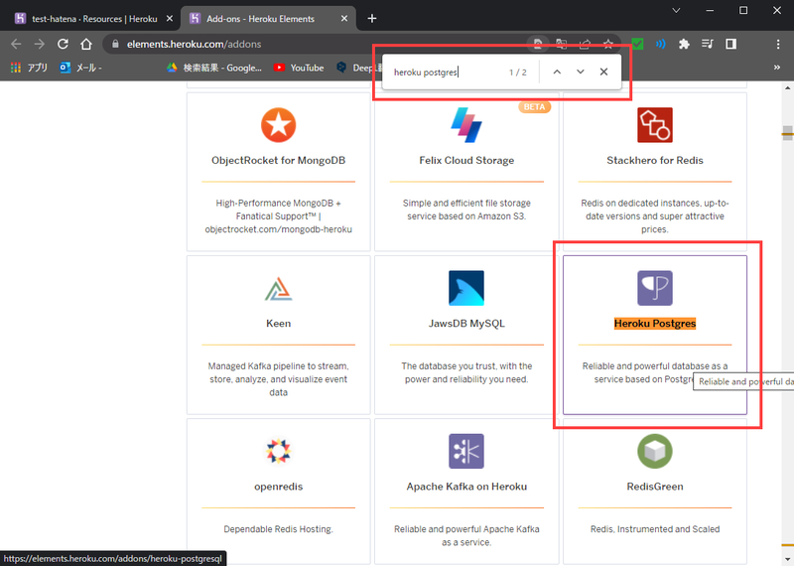Open the Felix Cloud Storage title link
This screenshot has height=566, width=794.
(x=466, y=160)
